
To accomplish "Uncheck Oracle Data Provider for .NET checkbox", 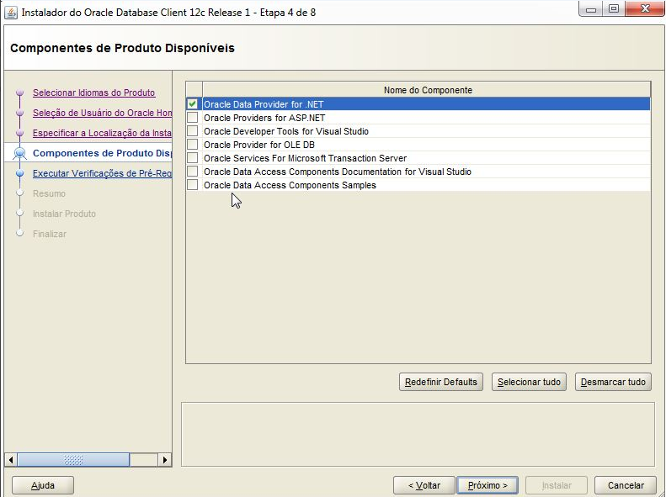I will [193, 104].
